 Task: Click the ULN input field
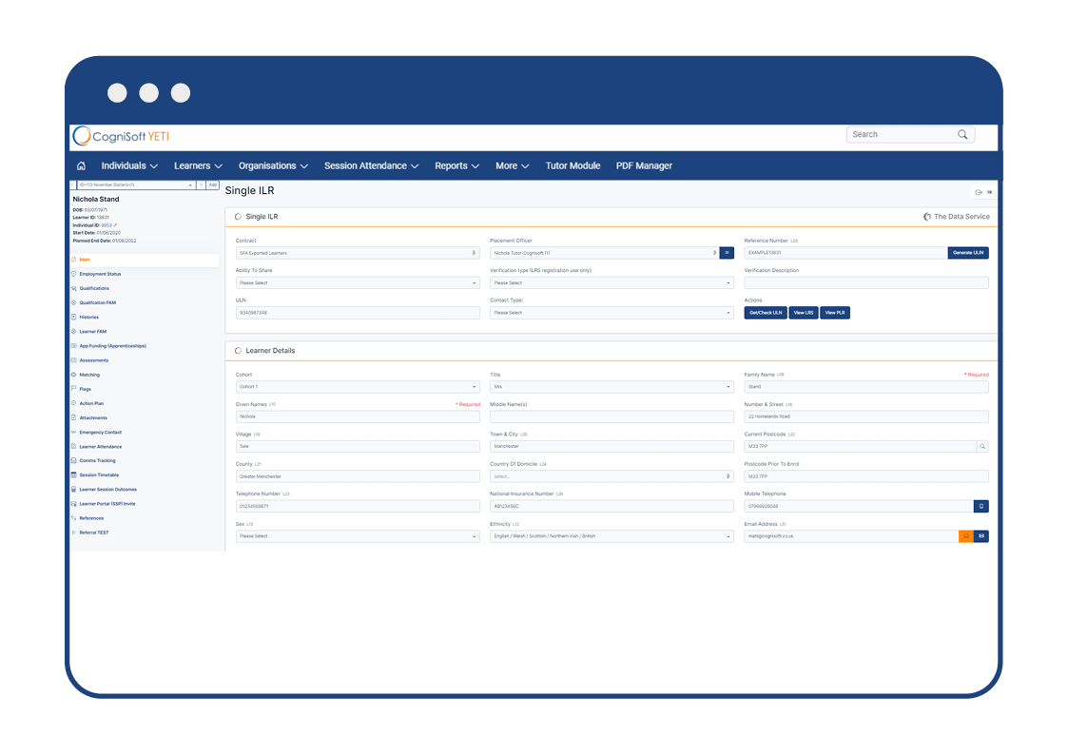[358, 313]
